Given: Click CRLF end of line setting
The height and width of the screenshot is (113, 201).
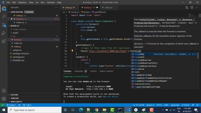Looking at the screenshot, I should pos(166,105).
